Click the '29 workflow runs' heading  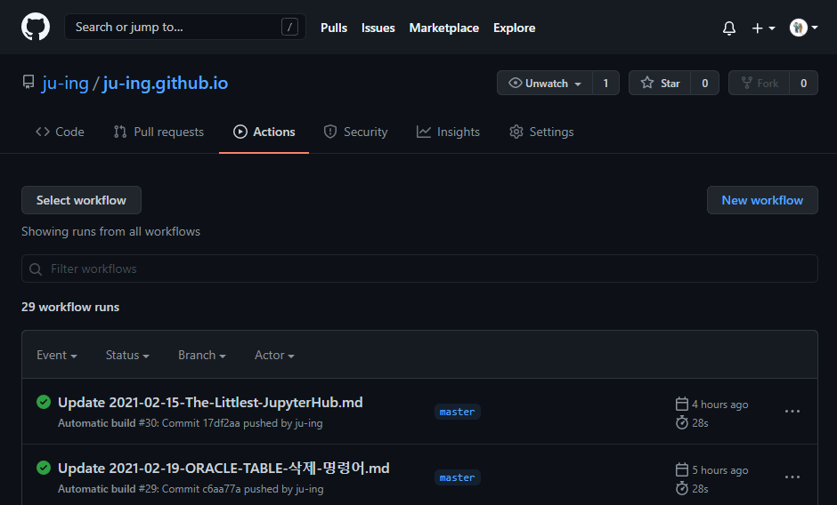pos(70,307)
